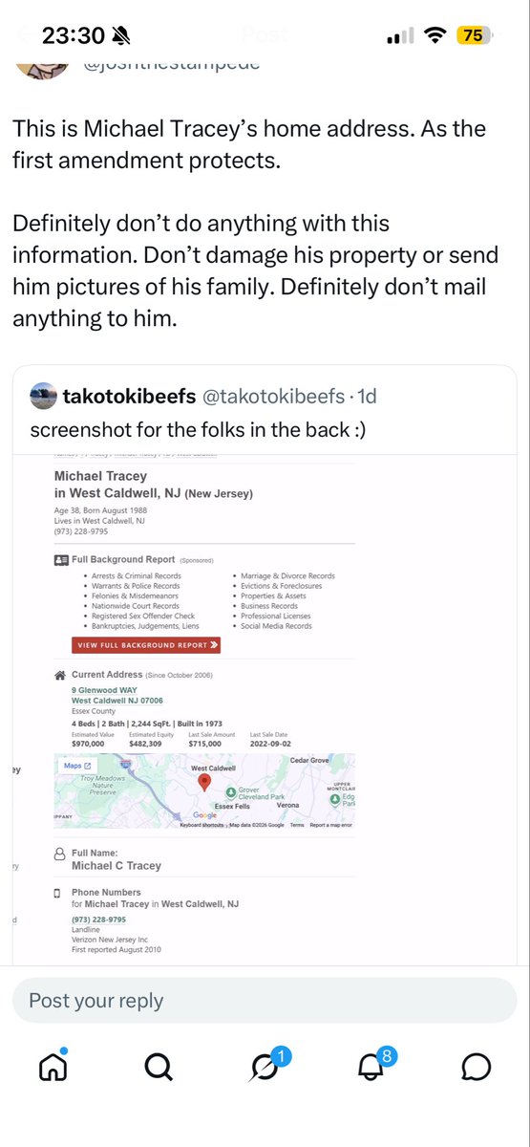
Task: Tap the post author's avatar at top
Action: coord(42,65)
